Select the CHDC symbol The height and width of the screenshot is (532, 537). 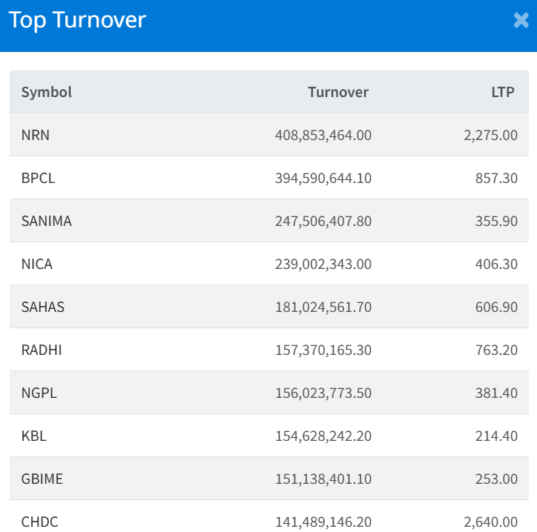point(40,522)
